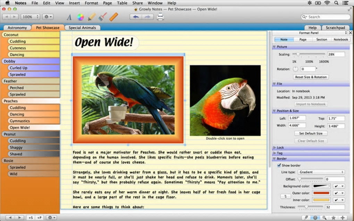The height and width of the screenshot is (221, 354).
Task: Open the color wheel picker in toolbar
Action: tap(81, 17)
